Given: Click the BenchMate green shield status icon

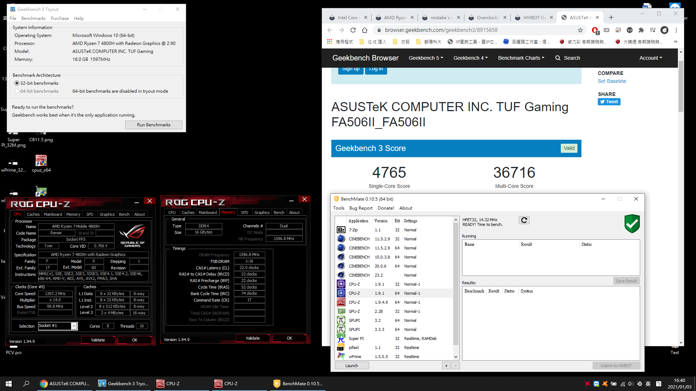Looking at the screenshot, I should (632, 224).
